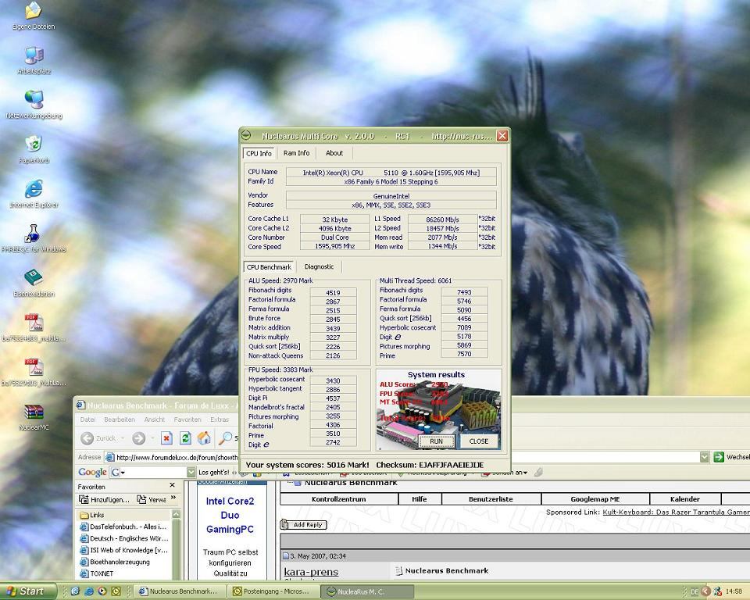Click the Internet Explorer quick launch icon
The height and width of the screenshot is (600, 750).
coord(88,591)
